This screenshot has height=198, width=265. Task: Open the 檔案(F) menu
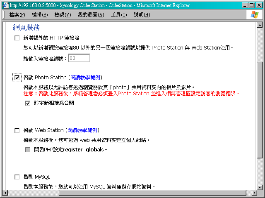point(17,15)
